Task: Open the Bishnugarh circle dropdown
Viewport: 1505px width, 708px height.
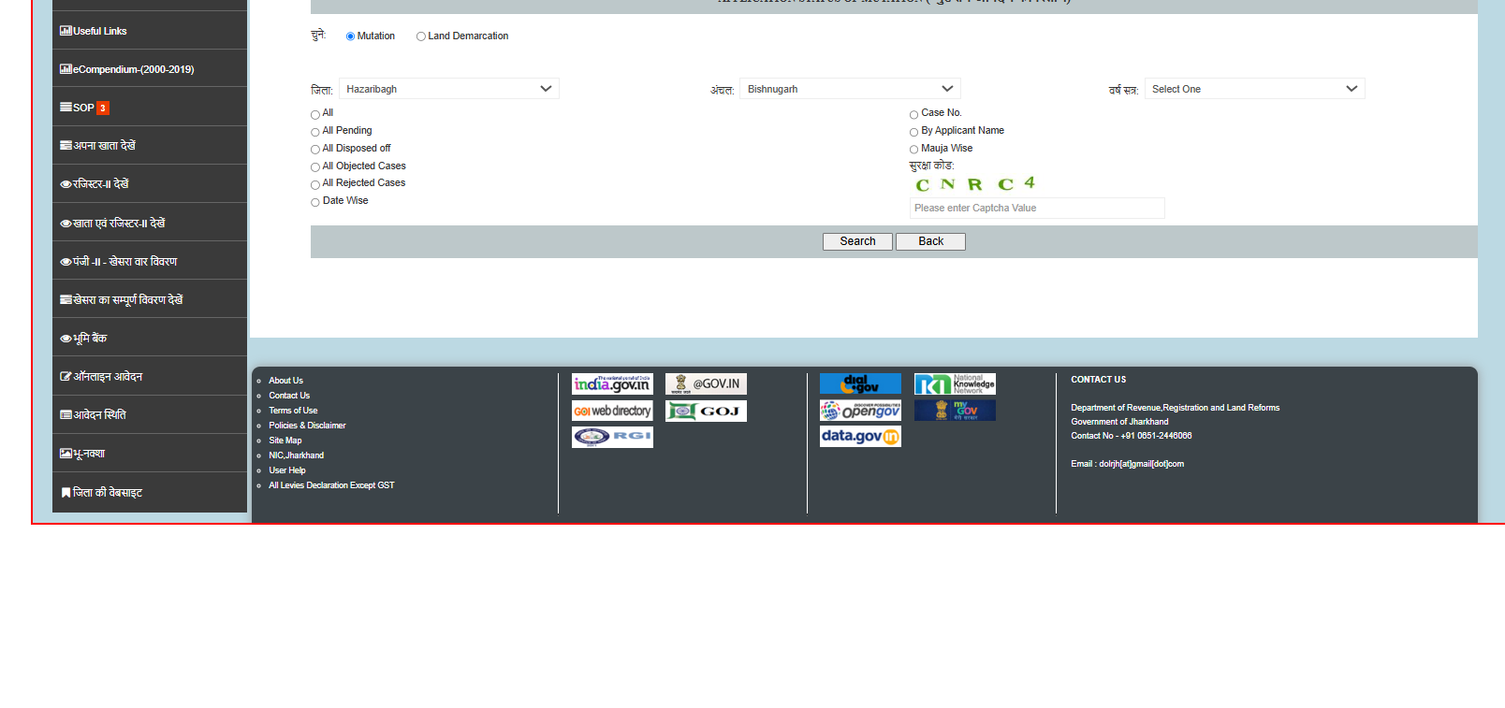Action: point(850,89)
